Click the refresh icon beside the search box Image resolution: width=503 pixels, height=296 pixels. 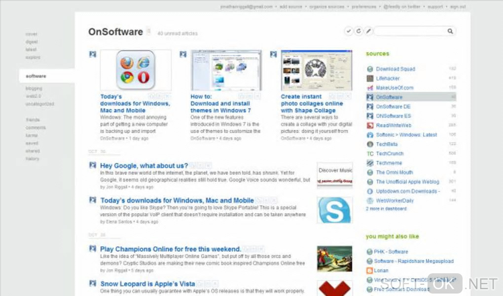tap(359, 31)
